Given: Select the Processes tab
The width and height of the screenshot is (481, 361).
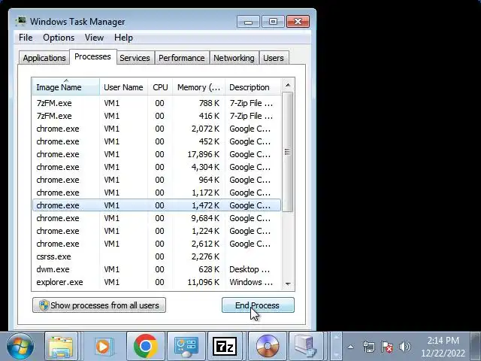Looking at the screenshot, I should 92,57.
